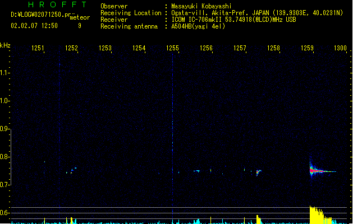Click time marker 1259
The image size is (353, 224).
point(307,48)
